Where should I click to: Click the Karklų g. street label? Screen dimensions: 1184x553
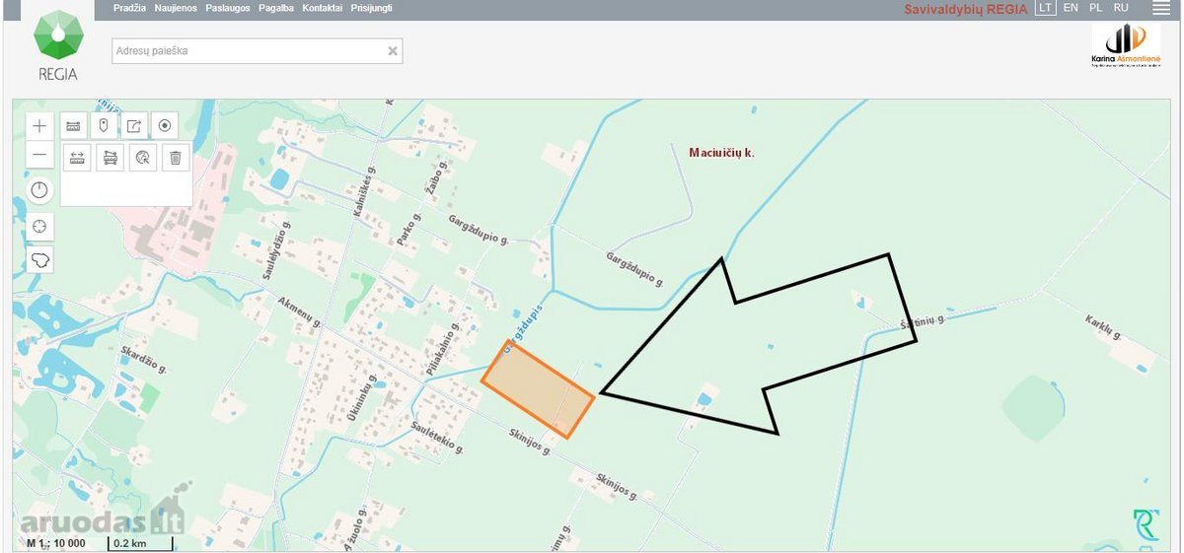1103,327
